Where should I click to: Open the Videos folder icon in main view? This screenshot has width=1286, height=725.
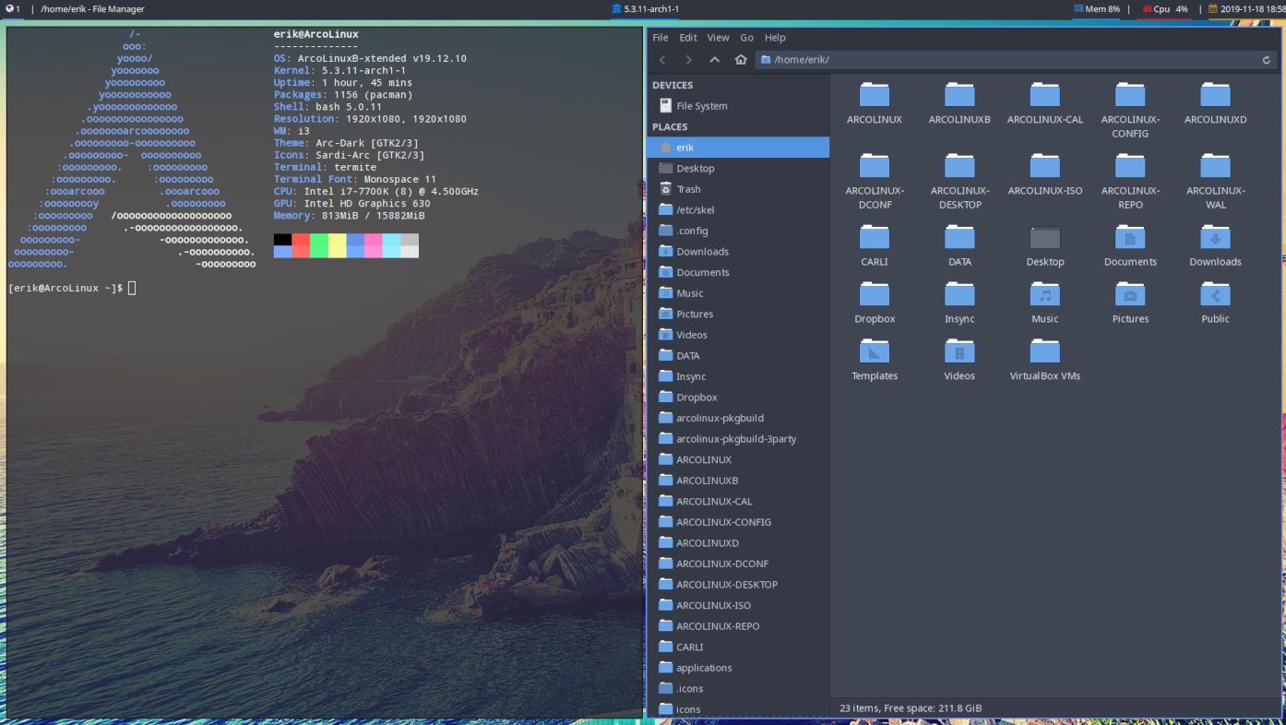click(x=959, y=351)
